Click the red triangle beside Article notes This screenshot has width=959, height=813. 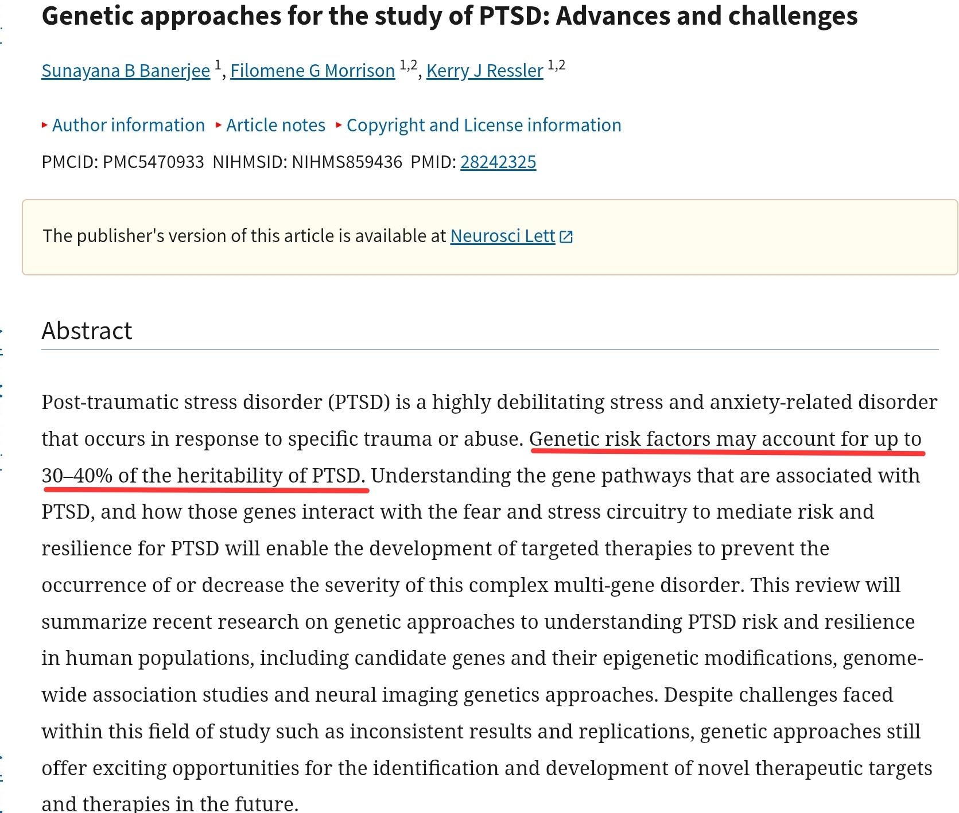click(x=218, y=125)
